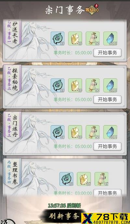Tap the green swirl reward in 护送长老
This screenshot has height=224, width=130.
58,39
